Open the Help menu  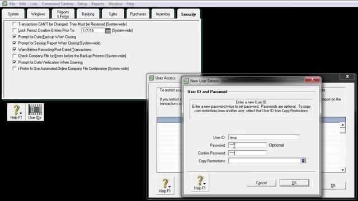pos(130,4)
